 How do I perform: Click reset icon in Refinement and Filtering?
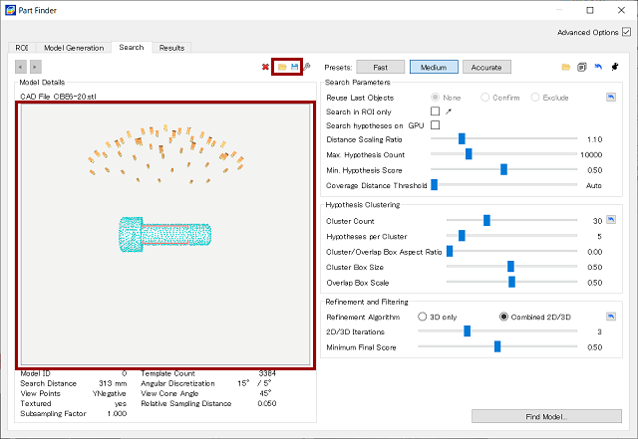[611, 317]
